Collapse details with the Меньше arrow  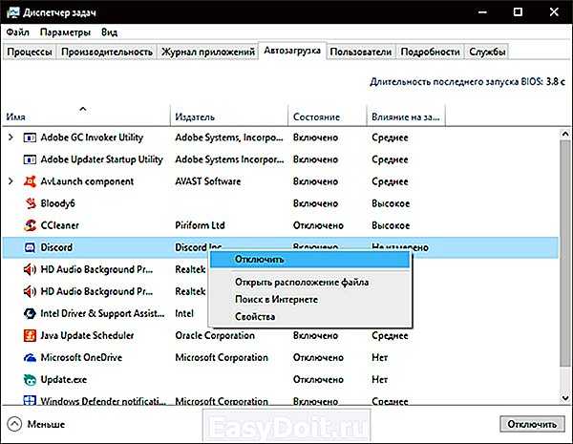click(14, 424)
